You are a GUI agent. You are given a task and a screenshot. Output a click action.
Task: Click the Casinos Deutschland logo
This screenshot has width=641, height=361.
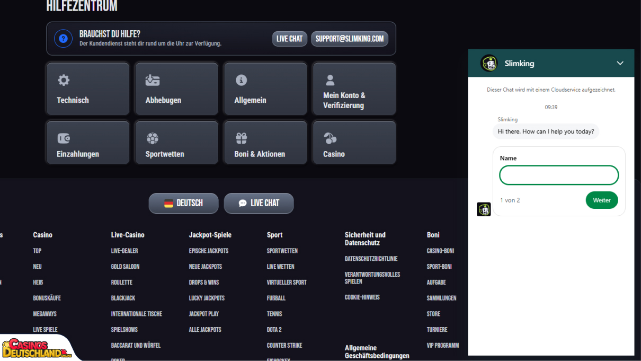pos(37,348)
